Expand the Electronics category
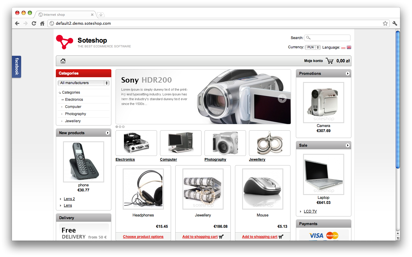 tap(62, 100)
